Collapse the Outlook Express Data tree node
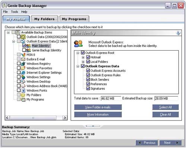This screenshot has height=148, width=186. tap(13, 41)
